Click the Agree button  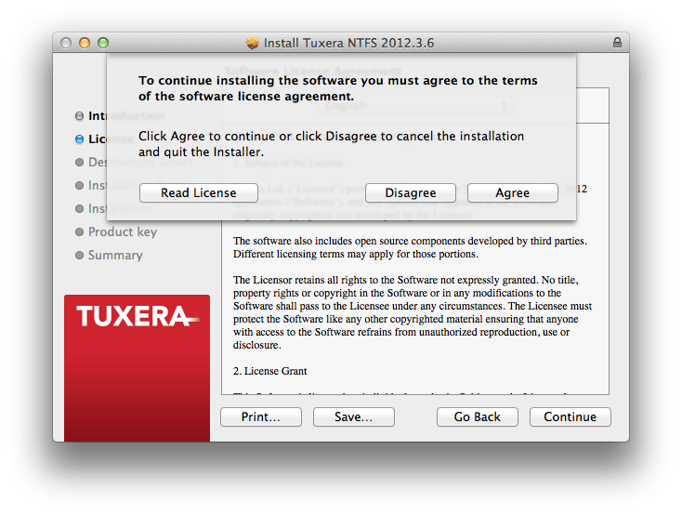click(512, 192)
